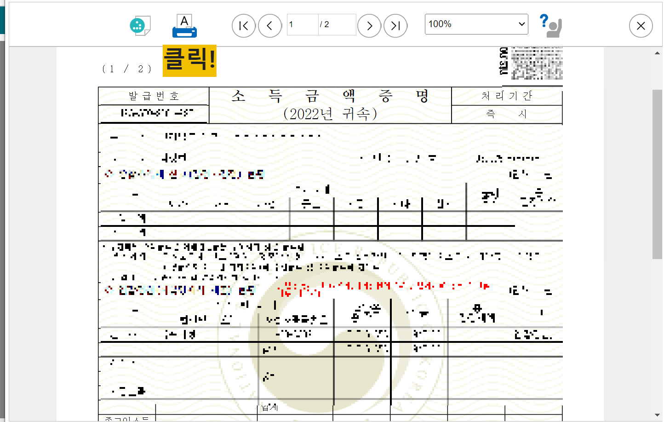Click the scroll down arrow
664x422 pixels.
[x=658, y=416]
